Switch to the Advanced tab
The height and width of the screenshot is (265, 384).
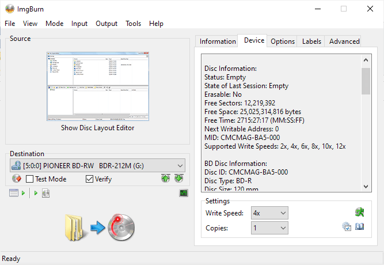click(x=344, y=41)
